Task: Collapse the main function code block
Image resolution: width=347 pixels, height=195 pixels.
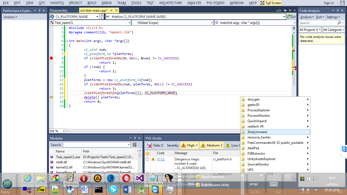Action: pyautogui.click(x=67, y=41)
